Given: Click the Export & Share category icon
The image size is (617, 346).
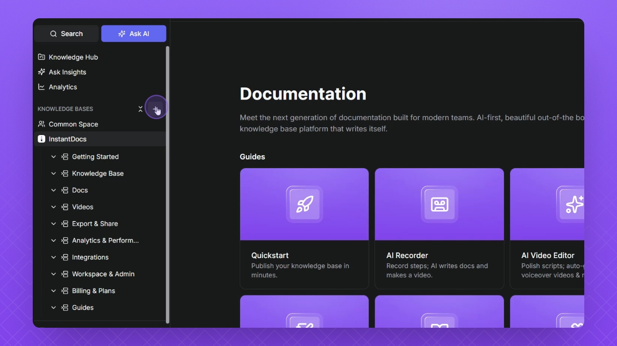Looking at the screenshot, I should (65, 224).
